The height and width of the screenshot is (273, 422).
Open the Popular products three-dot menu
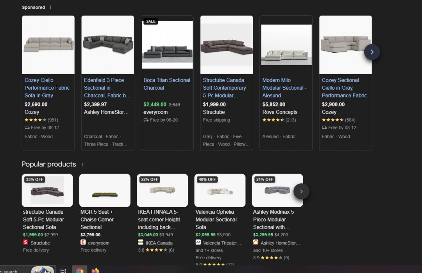(82, 165)
